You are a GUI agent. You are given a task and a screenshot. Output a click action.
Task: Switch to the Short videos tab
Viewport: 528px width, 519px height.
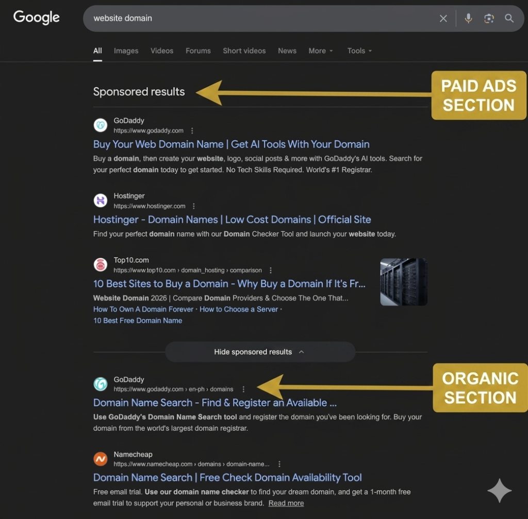(x=244, y=51)
